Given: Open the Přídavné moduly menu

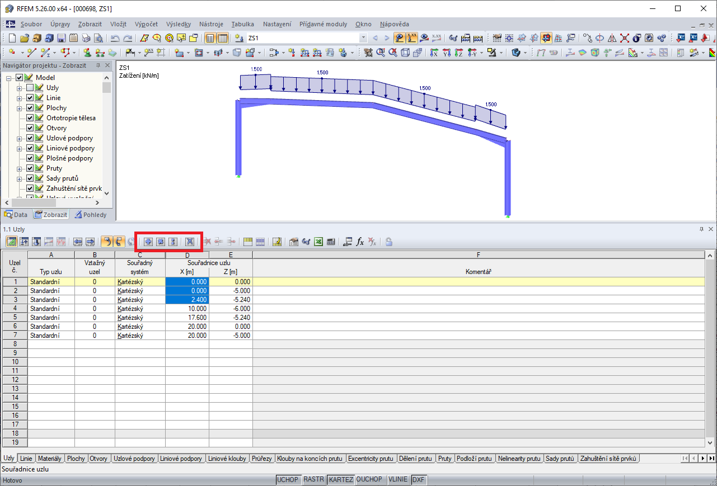Looking at the screenshot, I should pos(323,24).
